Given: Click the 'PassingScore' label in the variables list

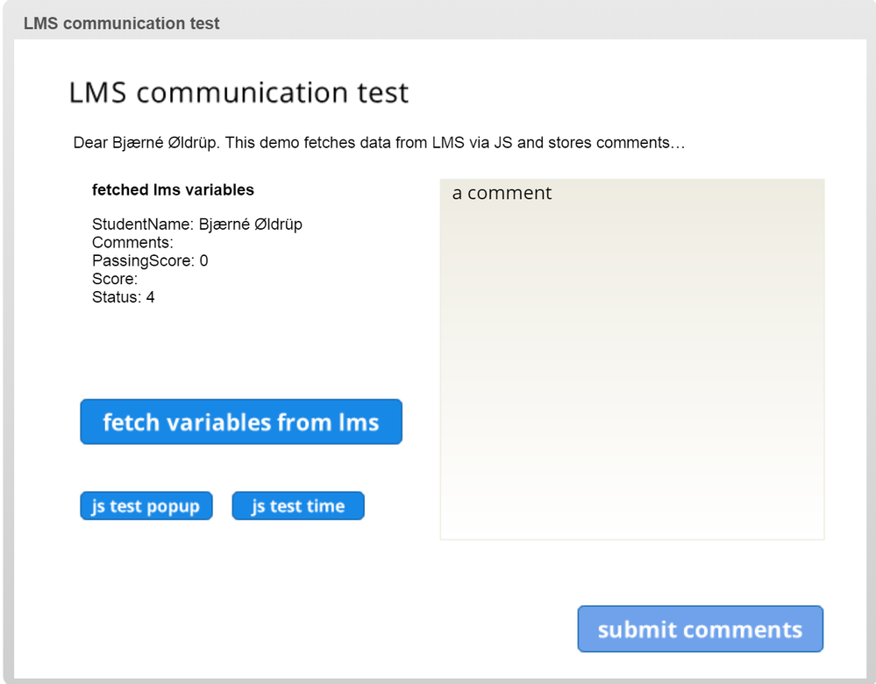Looking at the screenshot, I should click(144, 260).
